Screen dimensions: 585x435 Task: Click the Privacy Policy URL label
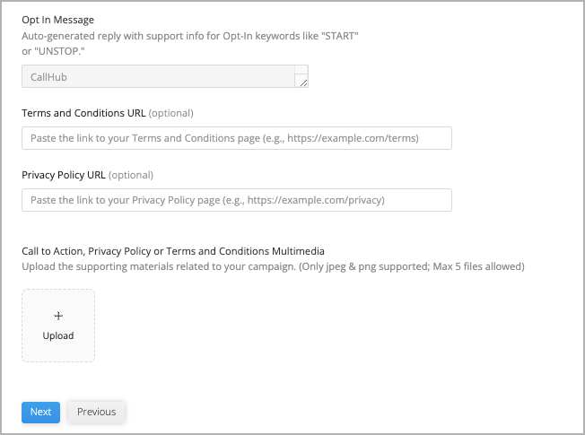point(64,175)
